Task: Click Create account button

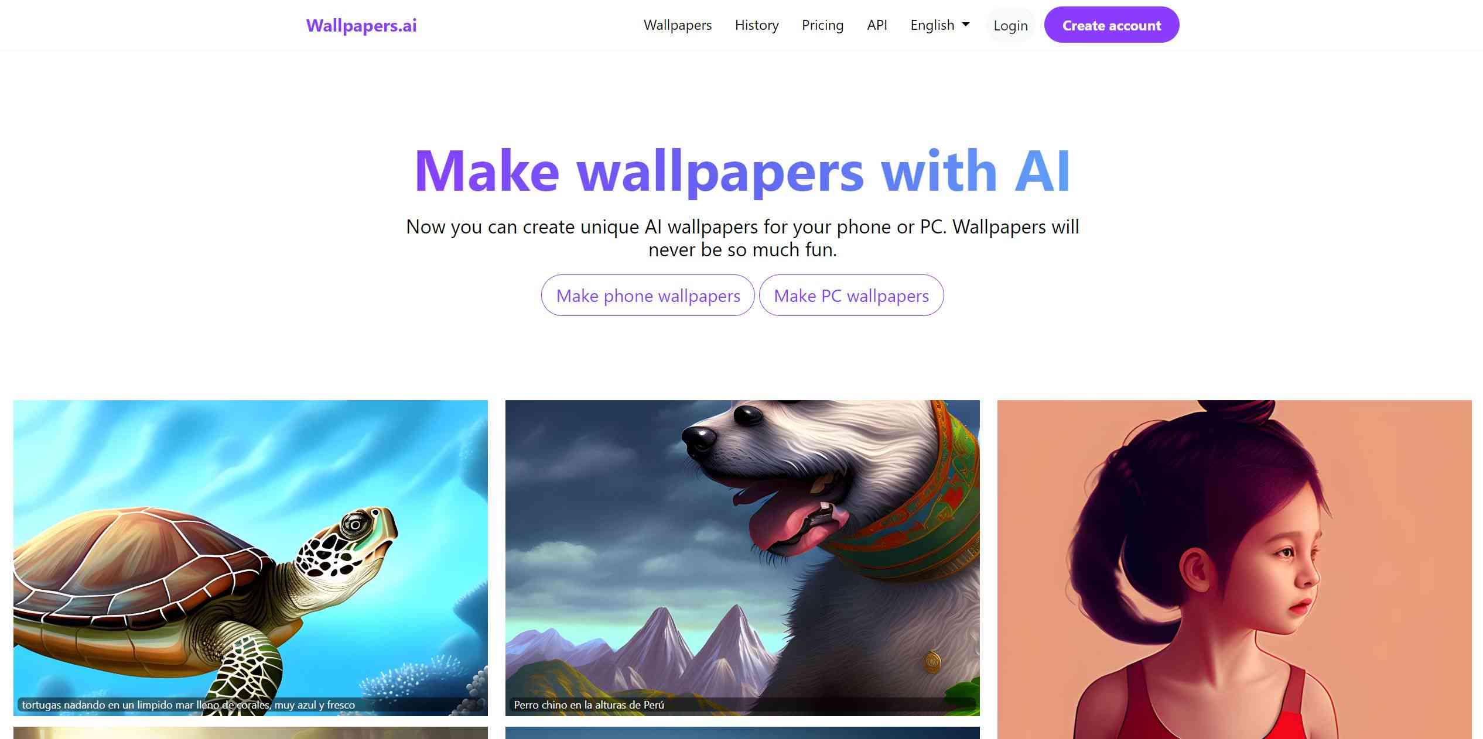Action: (x=1111, y=25)
